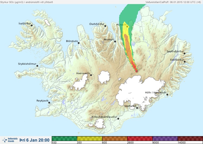The width and height of the screenshot is (203, 144).
Task: Select the red 2600 legend swatch
Action: click(140, 139)
